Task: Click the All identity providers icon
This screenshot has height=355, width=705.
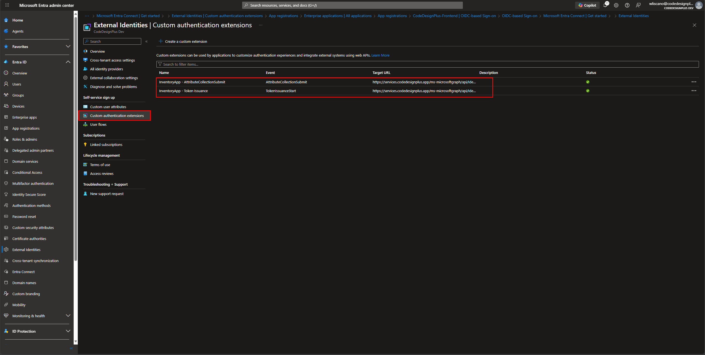Action: [x=86, y=69]
